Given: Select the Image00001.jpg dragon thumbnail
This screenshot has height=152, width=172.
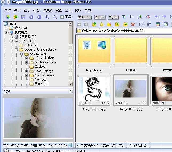Looking at the screenshot, I should pos(94,90).
